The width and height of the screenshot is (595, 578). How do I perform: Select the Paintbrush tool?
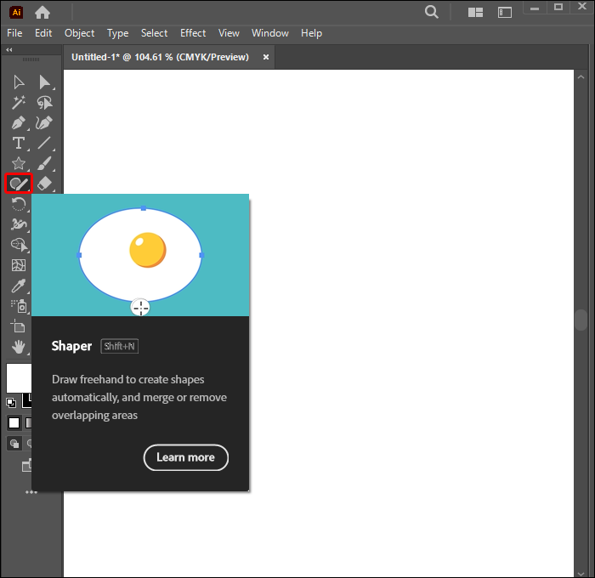(45, 164)
